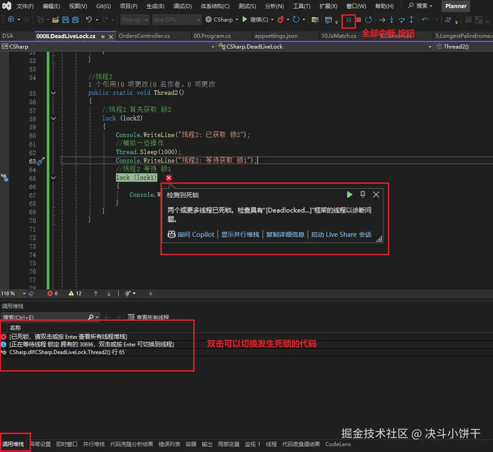Click the green Continue play icon
This screenshot has width=493, height=452.
point(244,19)
